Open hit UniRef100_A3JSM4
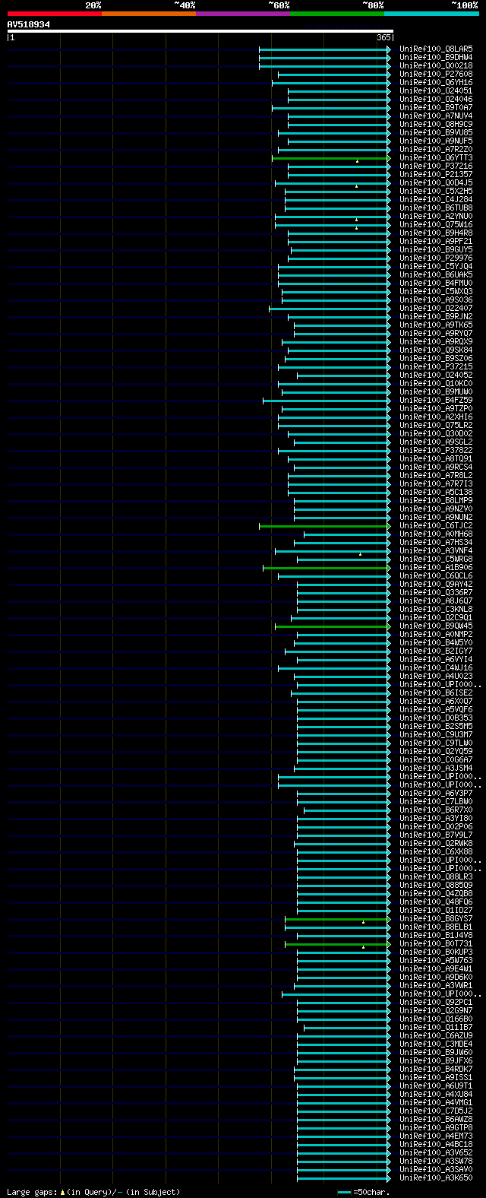486x1198 pixels. pyautogui.click(x=436, y=768)
